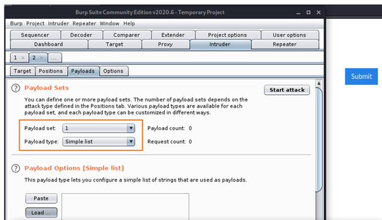The image size is (382, 220).
Task: Open the Project menu
Action: (36, 24)
